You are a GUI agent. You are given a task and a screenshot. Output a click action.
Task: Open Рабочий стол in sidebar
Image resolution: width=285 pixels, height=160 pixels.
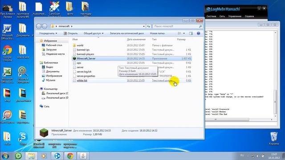pos(54,45)
